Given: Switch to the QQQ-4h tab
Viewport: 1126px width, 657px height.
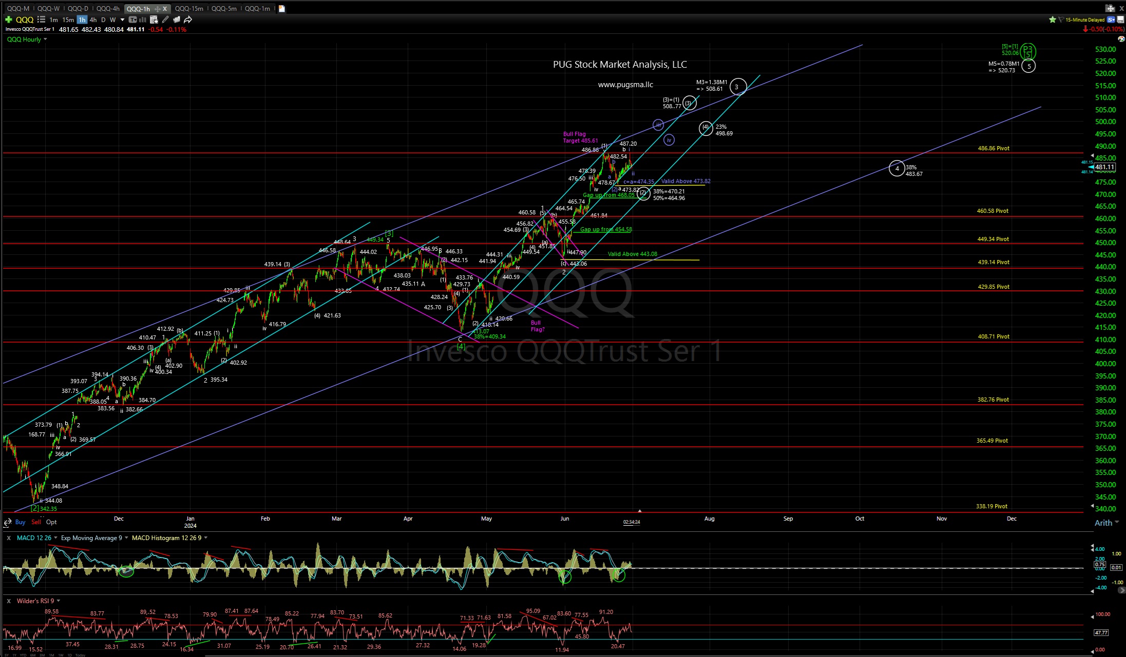Looking at the screenshot, I should point(108,9).
